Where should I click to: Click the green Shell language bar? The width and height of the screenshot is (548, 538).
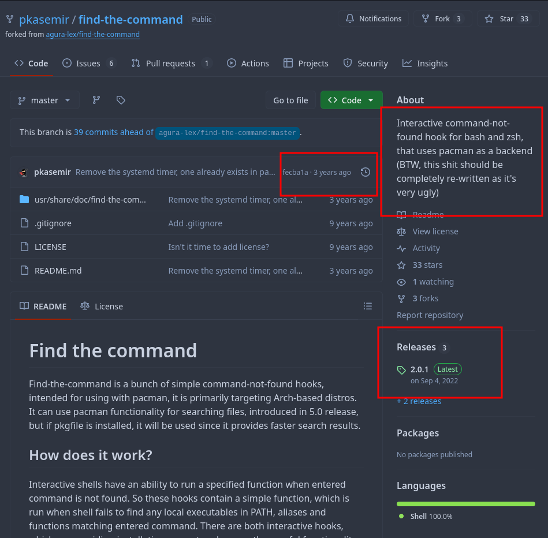465,504
